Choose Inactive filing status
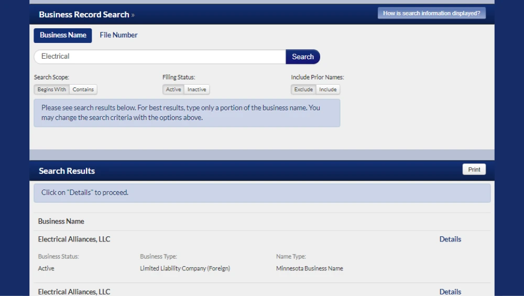524x296 pixels. pyautogui.click(x=197, y=90)
